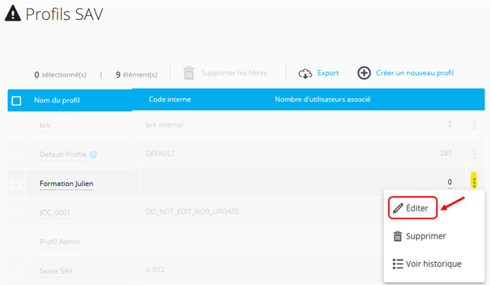
Task: Click the list icon beside Voir historique
Action: [x=398, y=264]
